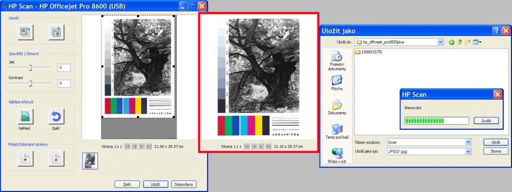Screen dimensions: 512x192
Task: Click the help question mark in Uložit jako
Action: [x=496, y=30]
